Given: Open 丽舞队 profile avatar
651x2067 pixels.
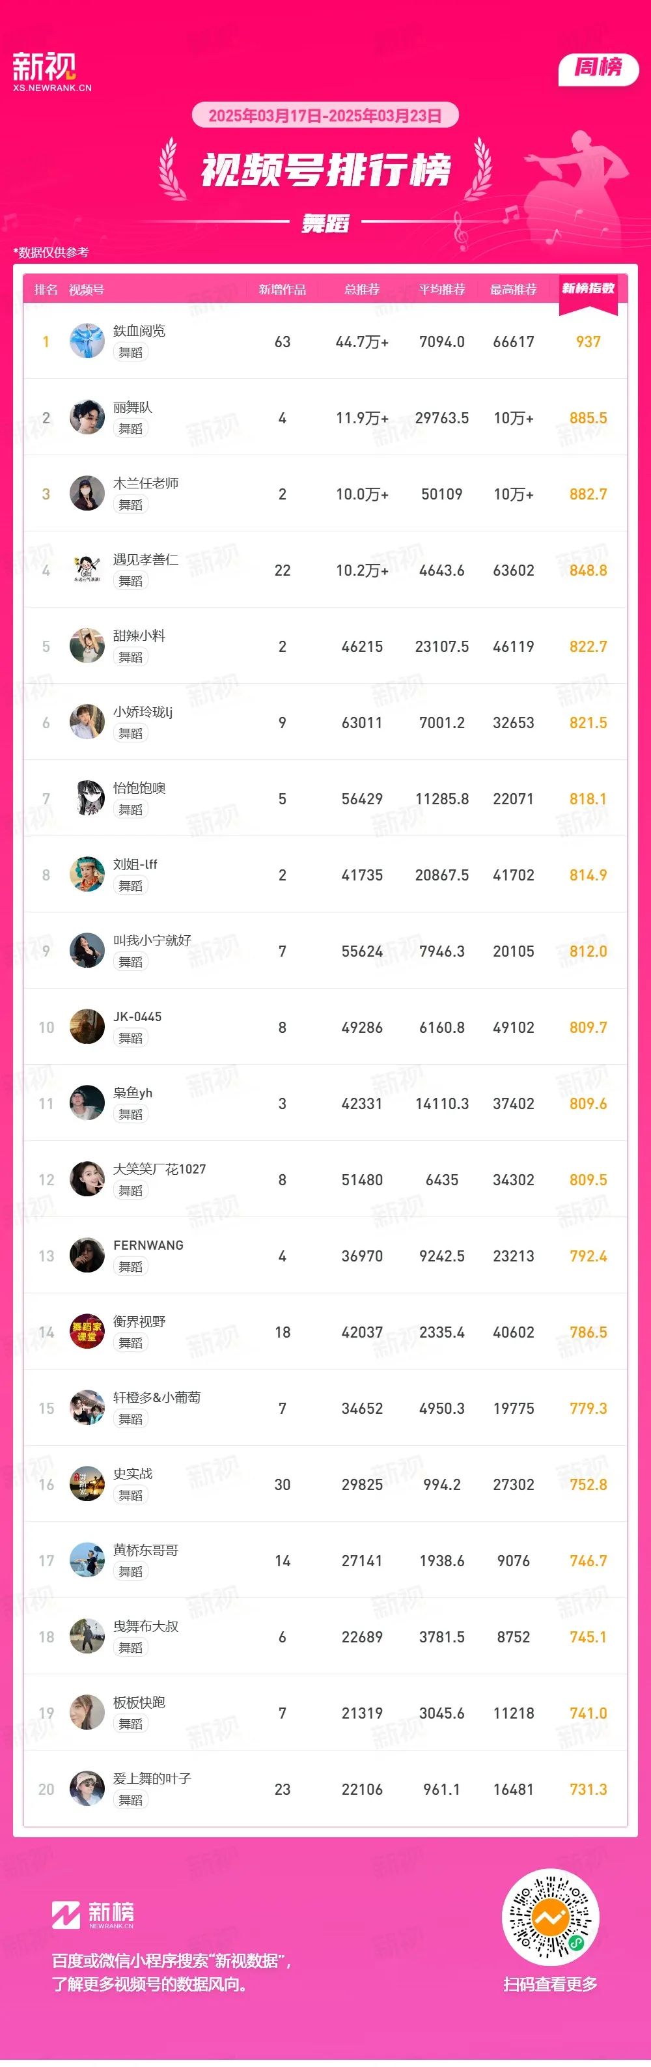Looking at the screenshot, I should [87, 417].
